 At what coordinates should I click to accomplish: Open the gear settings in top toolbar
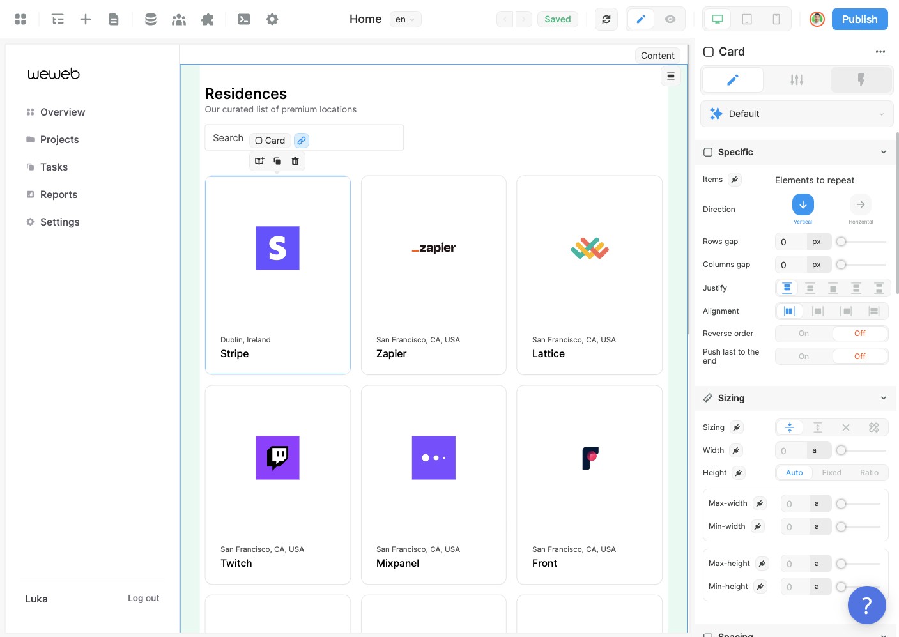coord(272,19)
